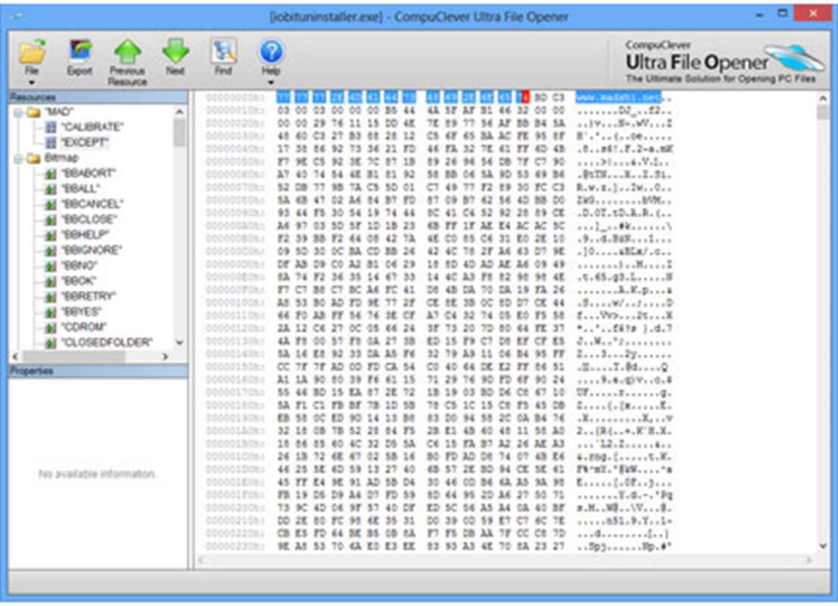The height and width of the screenshot is (606, 838).
Task: Click hex view horizontal scroll left arrow
Action: [x=201, y=560]
